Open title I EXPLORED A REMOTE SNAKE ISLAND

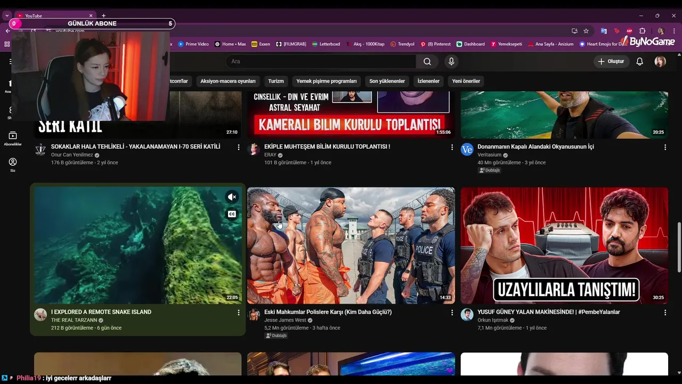[101, 312]
